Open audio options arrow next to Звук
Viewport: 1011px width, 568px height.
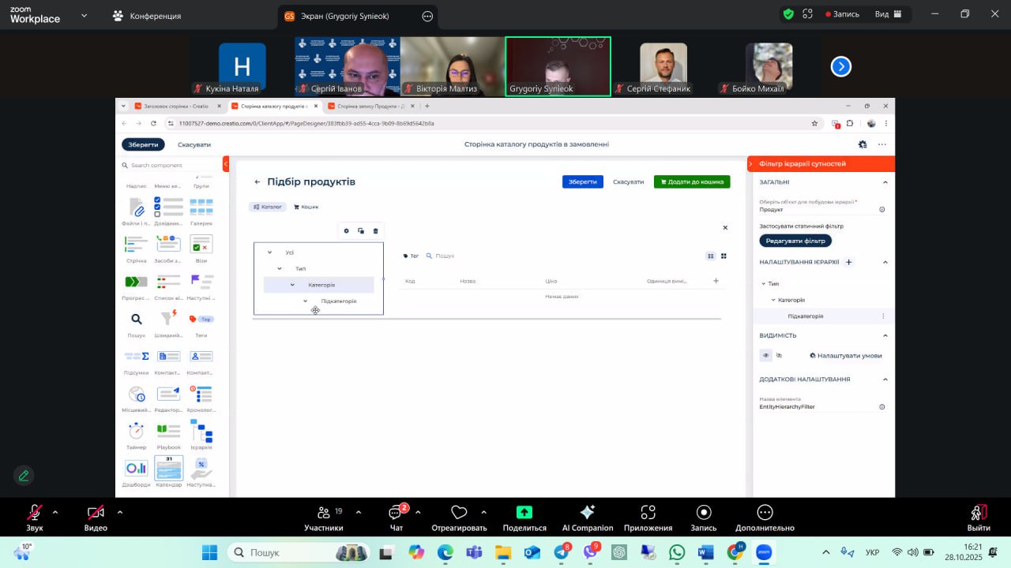tap(54, 512)
